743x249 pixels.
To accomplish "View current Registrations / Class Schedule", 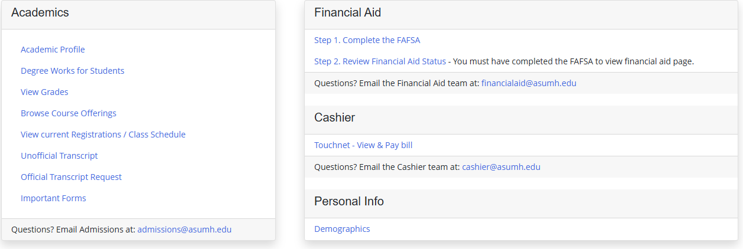I will (x=103, y=135).
